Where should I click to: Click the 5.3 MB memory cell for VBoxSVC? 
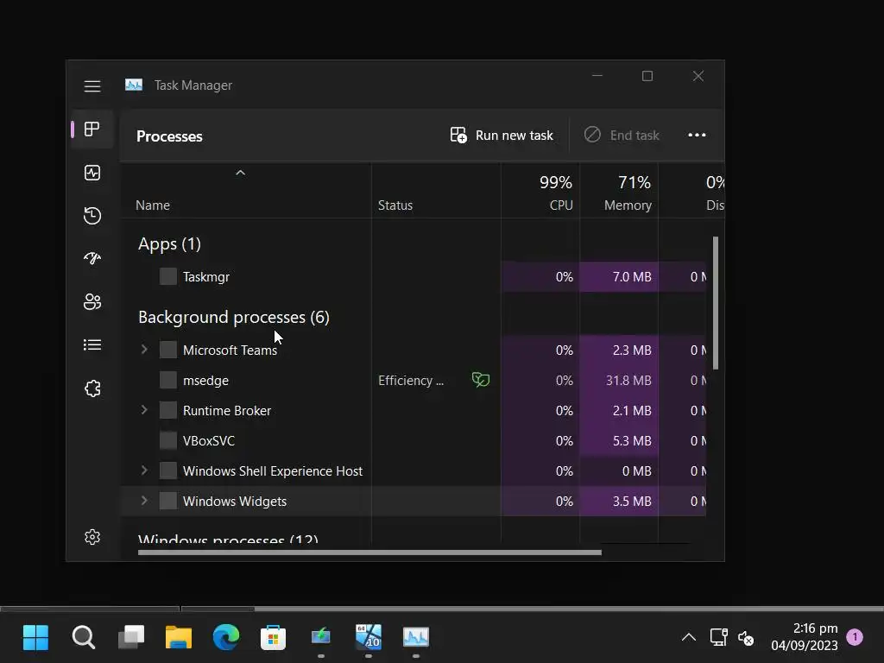point(619,441)
